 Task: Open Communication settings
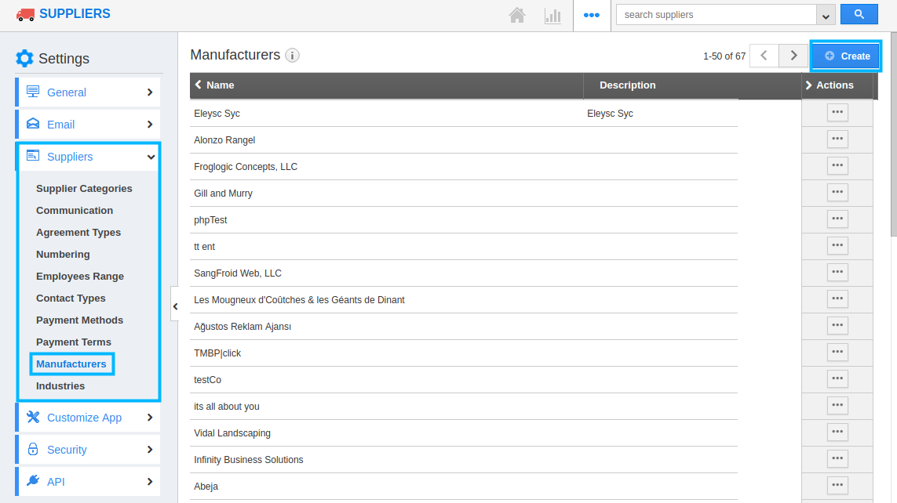click(x=75, y=211)
